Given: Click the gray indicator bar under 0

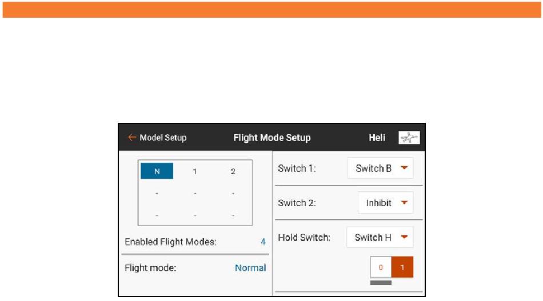Looking at the screenshot, I should tap(381, 283).
